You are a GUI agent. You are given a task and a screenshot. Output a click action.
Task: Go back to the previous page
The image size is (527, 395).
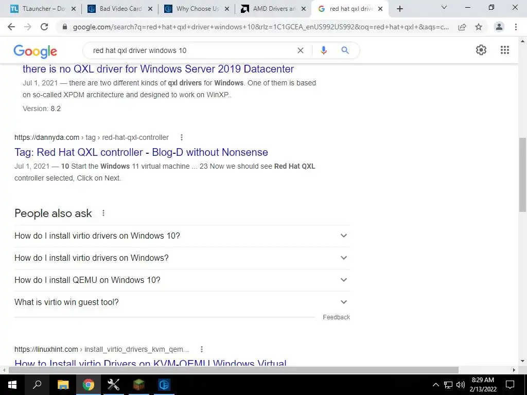point(11,27)
